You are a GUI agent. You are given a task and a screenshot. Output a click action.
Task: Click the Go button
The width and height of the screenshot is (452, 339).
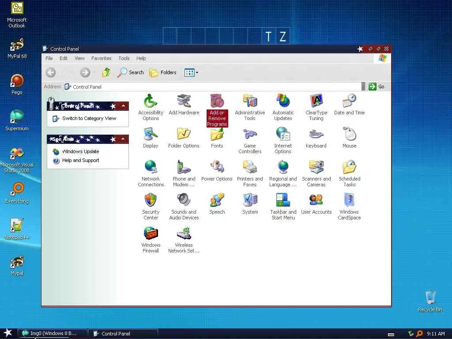tap(377, 87)
